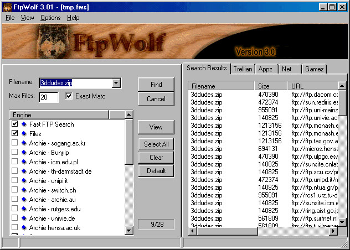
Task: Click the results horizontal scroll-right arrow
Action: (x=333, y=231)
